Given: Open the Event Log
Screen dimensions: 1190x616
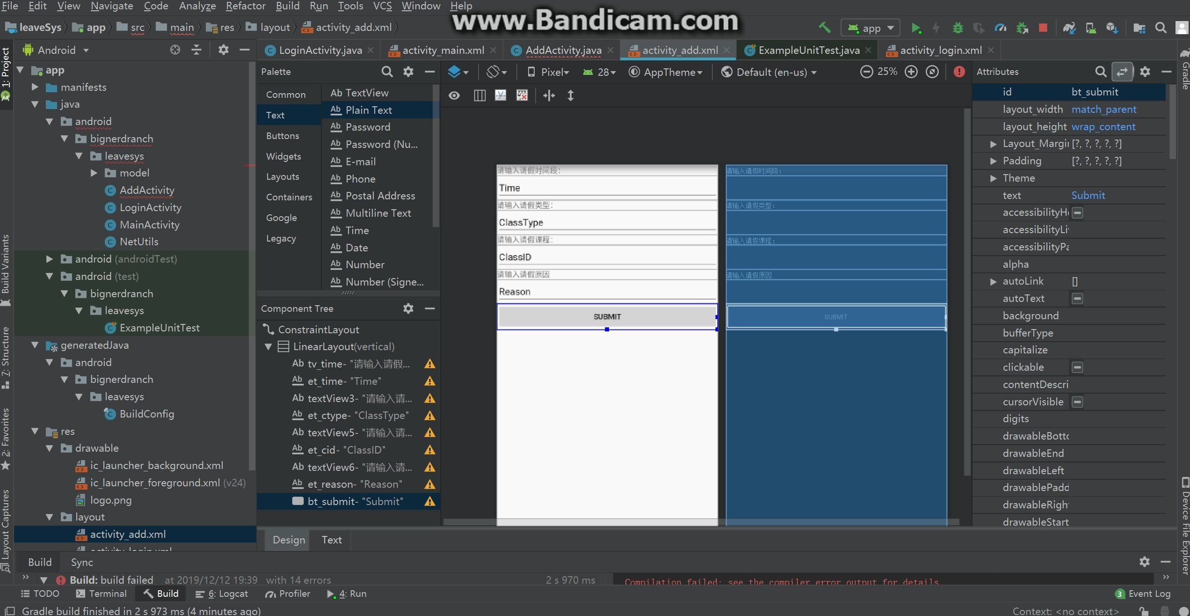Looking at the screenshot, I should (1143, 594).
